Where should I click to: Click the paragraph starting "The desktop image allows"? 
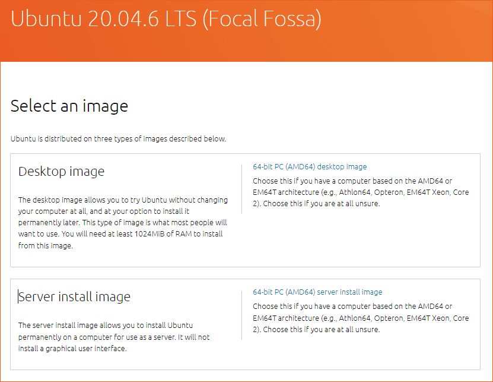point(123,223)
